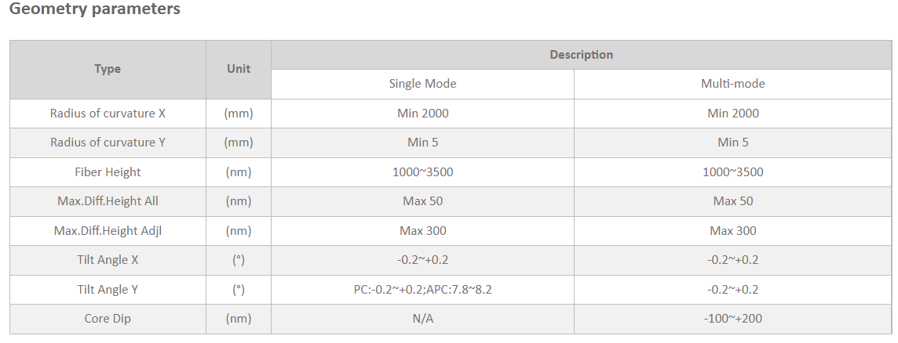
Task: Click the PC/APC tilt angle value cell
Action: [422, 290]
